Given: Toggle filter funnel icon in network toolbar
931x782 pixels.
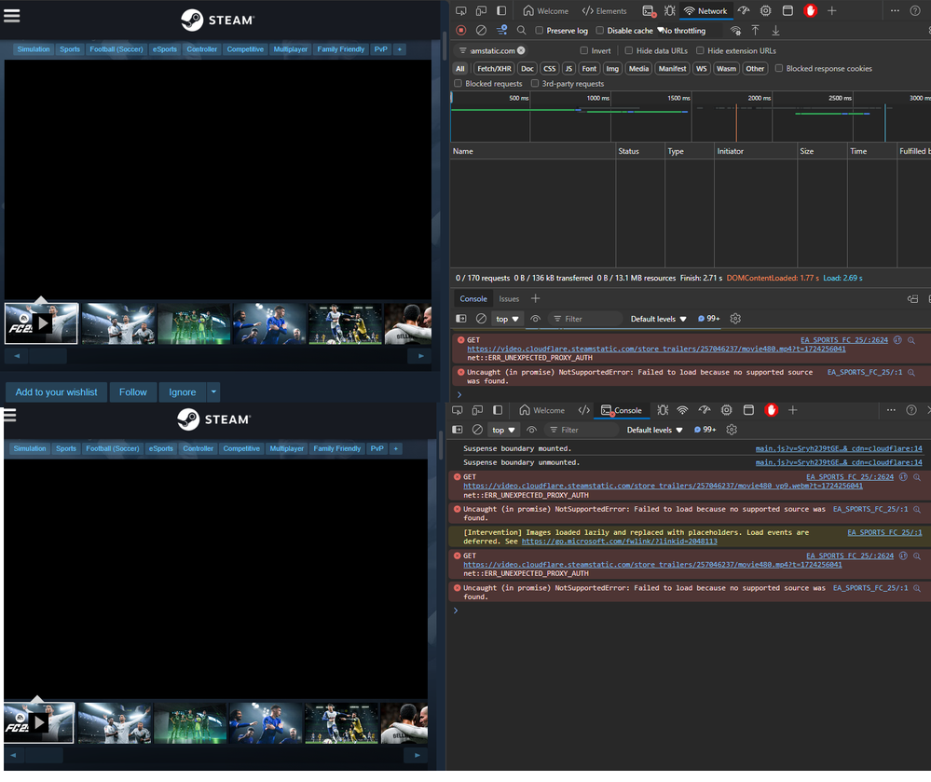Looking at the screenshot, I should (501, 30).
